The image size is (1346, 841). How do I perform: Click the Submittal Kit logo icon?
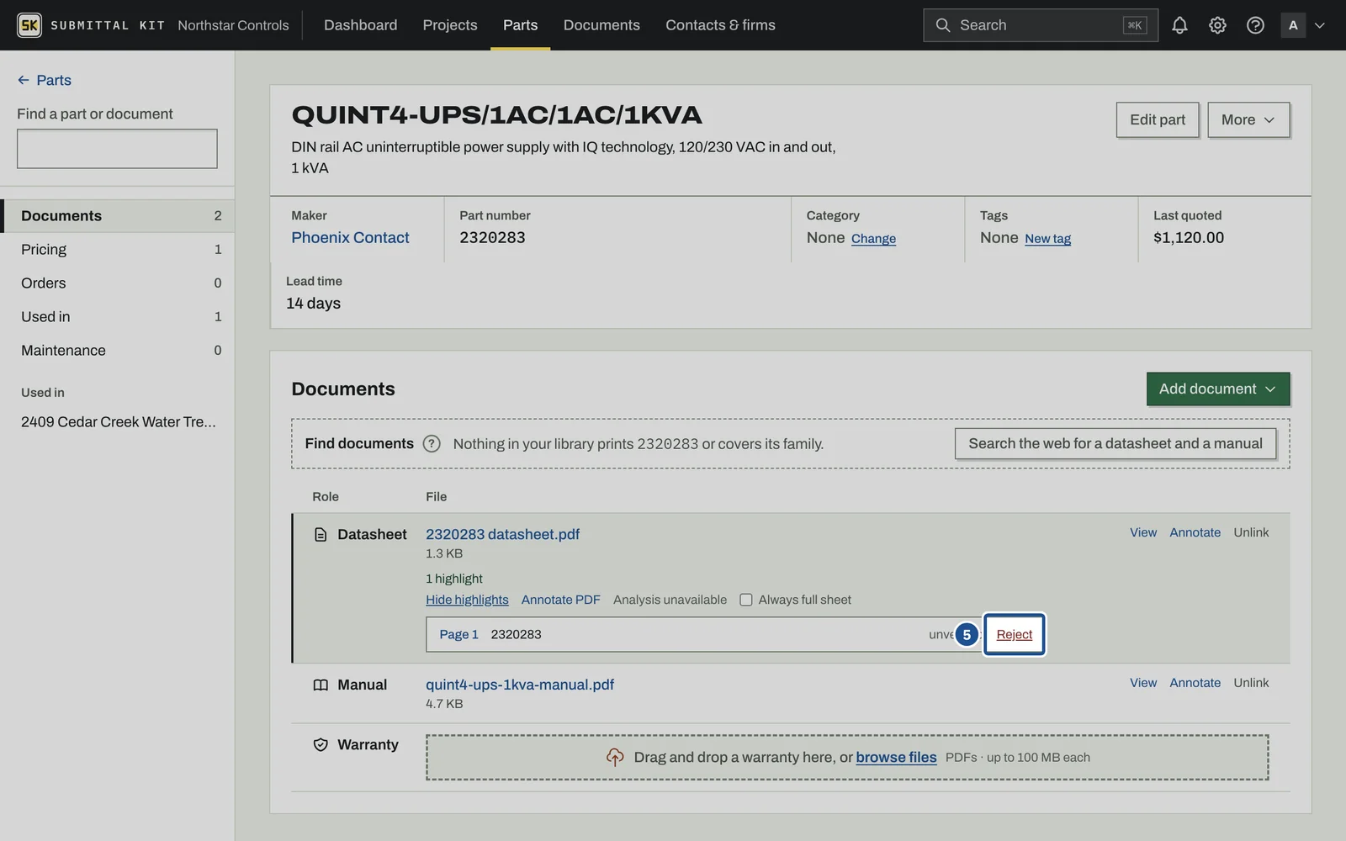tap(29, 25)
